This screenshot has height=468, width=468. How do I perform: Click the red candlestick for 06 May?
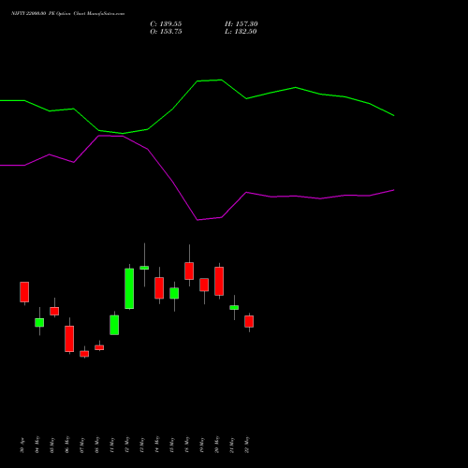coord(69,339)
